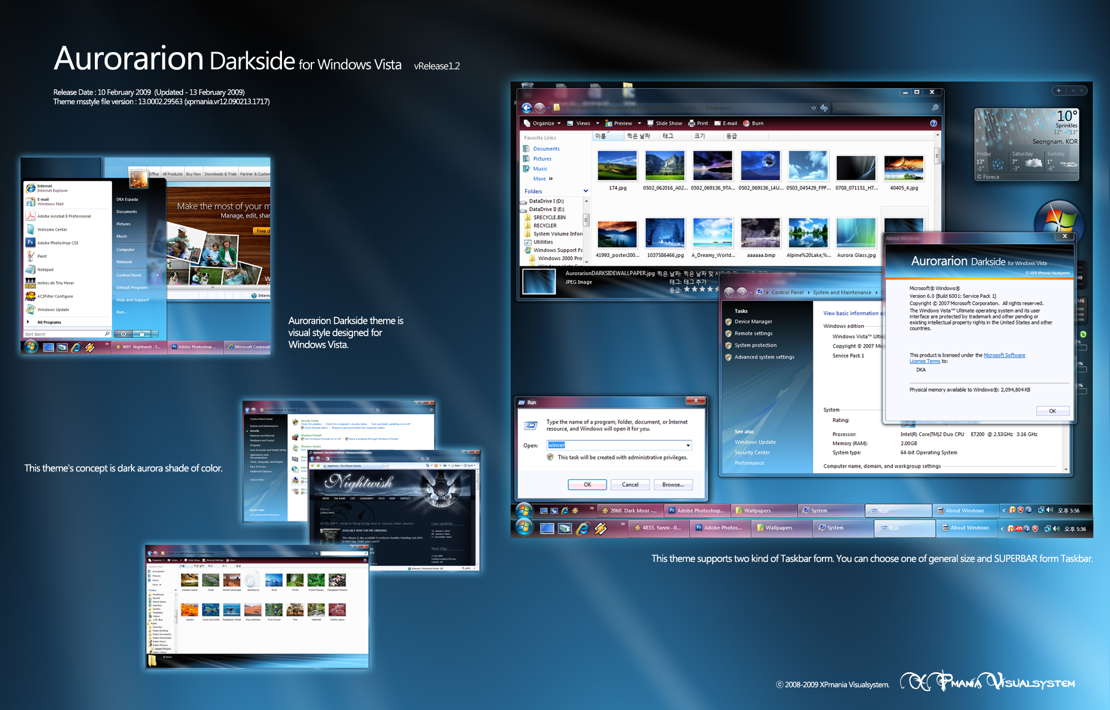Click the Show Desktop icon in the lower large taskbar
This screenshot has width=1110, height=710.
[547, 529]
